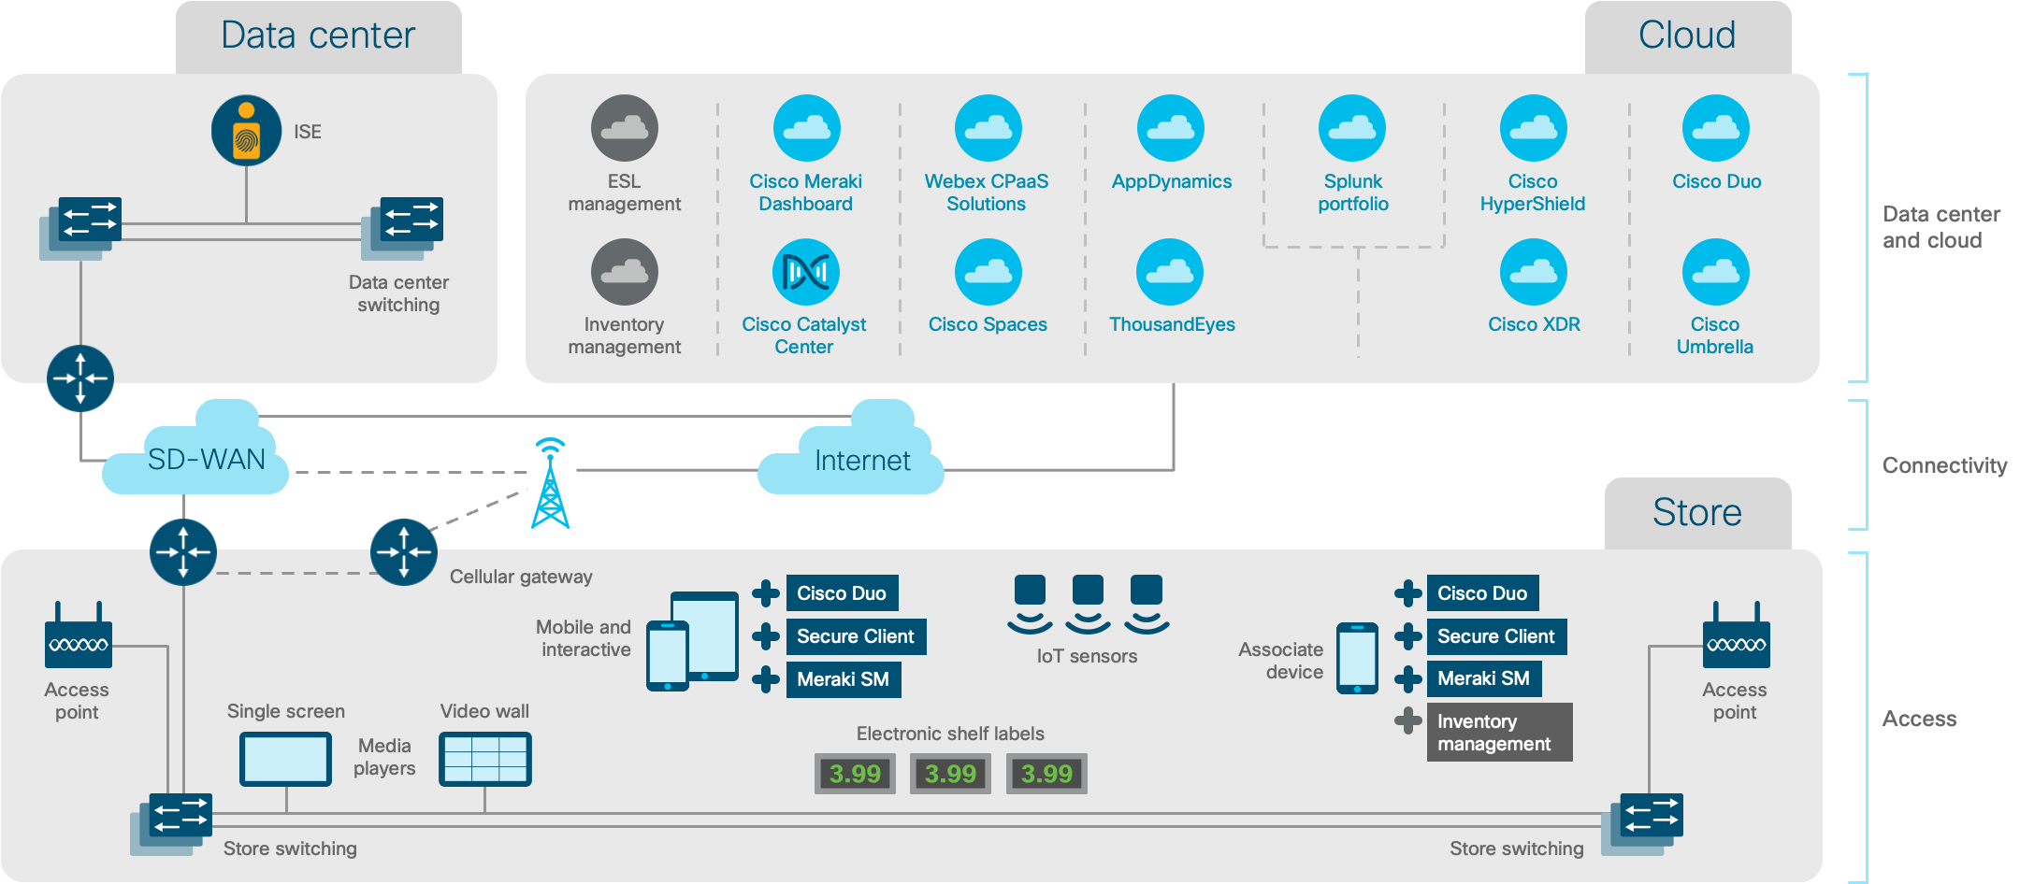
Task: Click the 'Electronic shelf labels' text
Action: (x=950, y=734)
